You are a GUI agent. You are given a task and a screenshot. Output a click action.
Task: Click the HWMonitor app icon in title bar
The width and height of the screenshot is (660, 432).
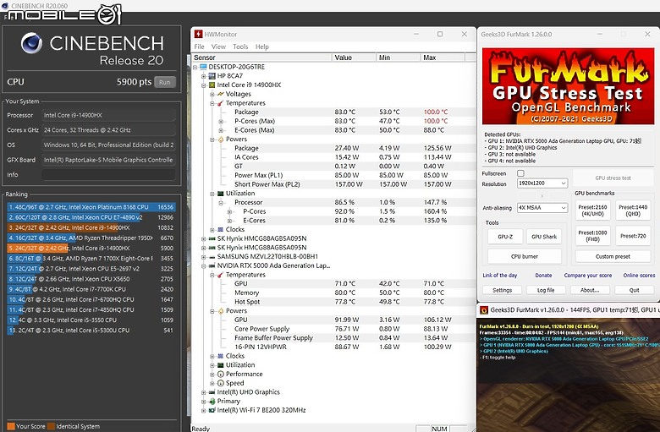(197, 34)
